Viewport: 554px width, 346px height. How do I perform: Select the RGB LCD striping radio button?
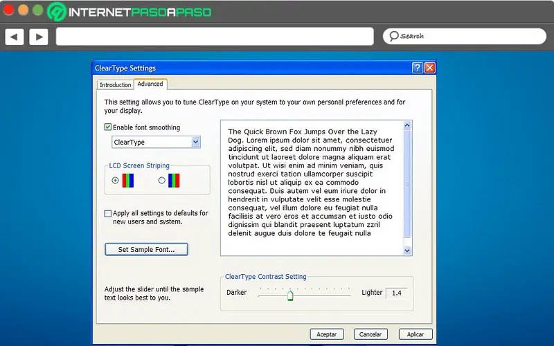coord(115,181)
